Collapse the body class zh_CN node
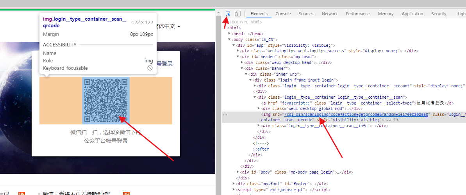This screenshot has width=466, height=195. click(229, 39)
